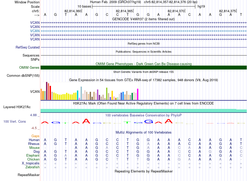Image resolution: width=247 pixels, height=181 pixels.
Task: Click the RefSeq Curated gene line
Action: 144,47
